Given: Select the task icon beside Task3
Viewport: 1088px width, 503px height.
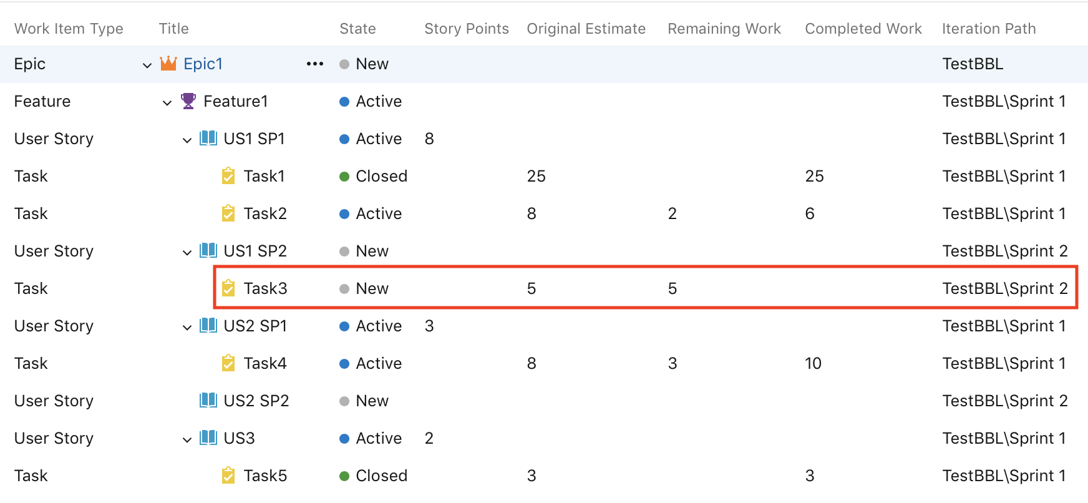Looking at the screenshot, I should (x=228, y=288).
